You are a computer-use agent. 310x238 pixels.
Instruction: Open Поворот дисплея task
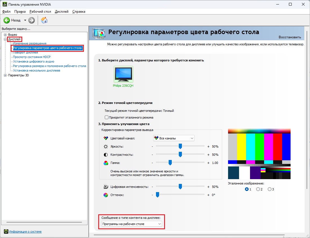point(26,52)
